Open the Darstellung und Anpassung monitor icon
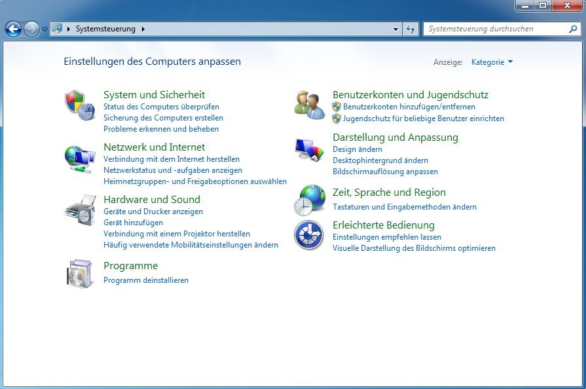Image resolution: width=586 pixels, height=389 pixels. [309, 149]
